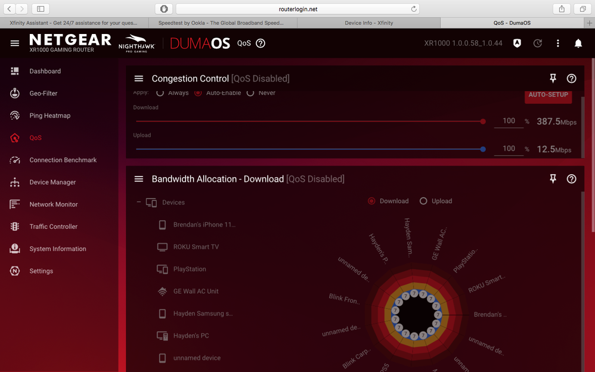
Task: Click Blink Fron.. label on bandwidth wheel
Action: pyautogui.click(x=344, y=299)
